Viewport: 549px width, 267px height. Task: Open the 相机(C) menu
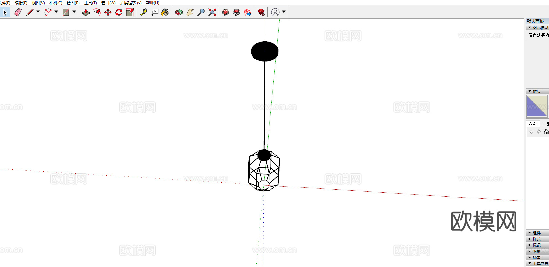[56, 3]
